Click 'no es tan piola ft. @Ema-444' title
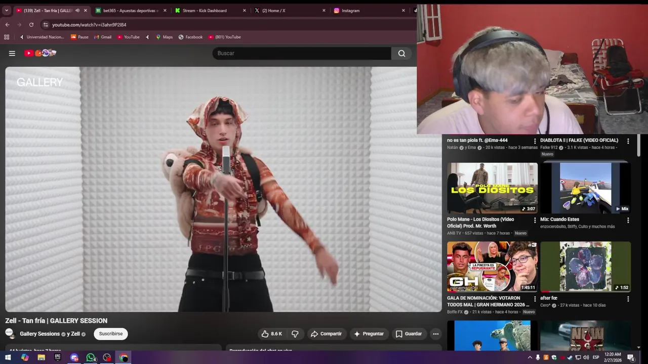Viewport: 648px width, 364px height. pyautogui.click(x=477, y=140)
